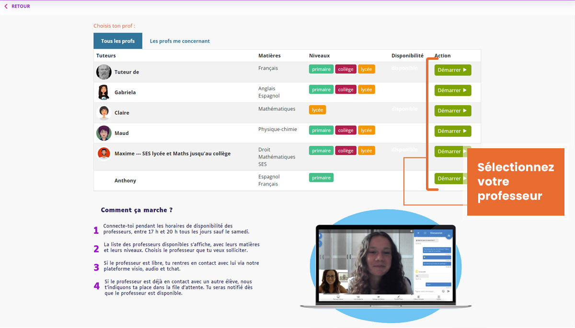
Task: Hit Démarrer next to Anthony
Action: point(449,178)
